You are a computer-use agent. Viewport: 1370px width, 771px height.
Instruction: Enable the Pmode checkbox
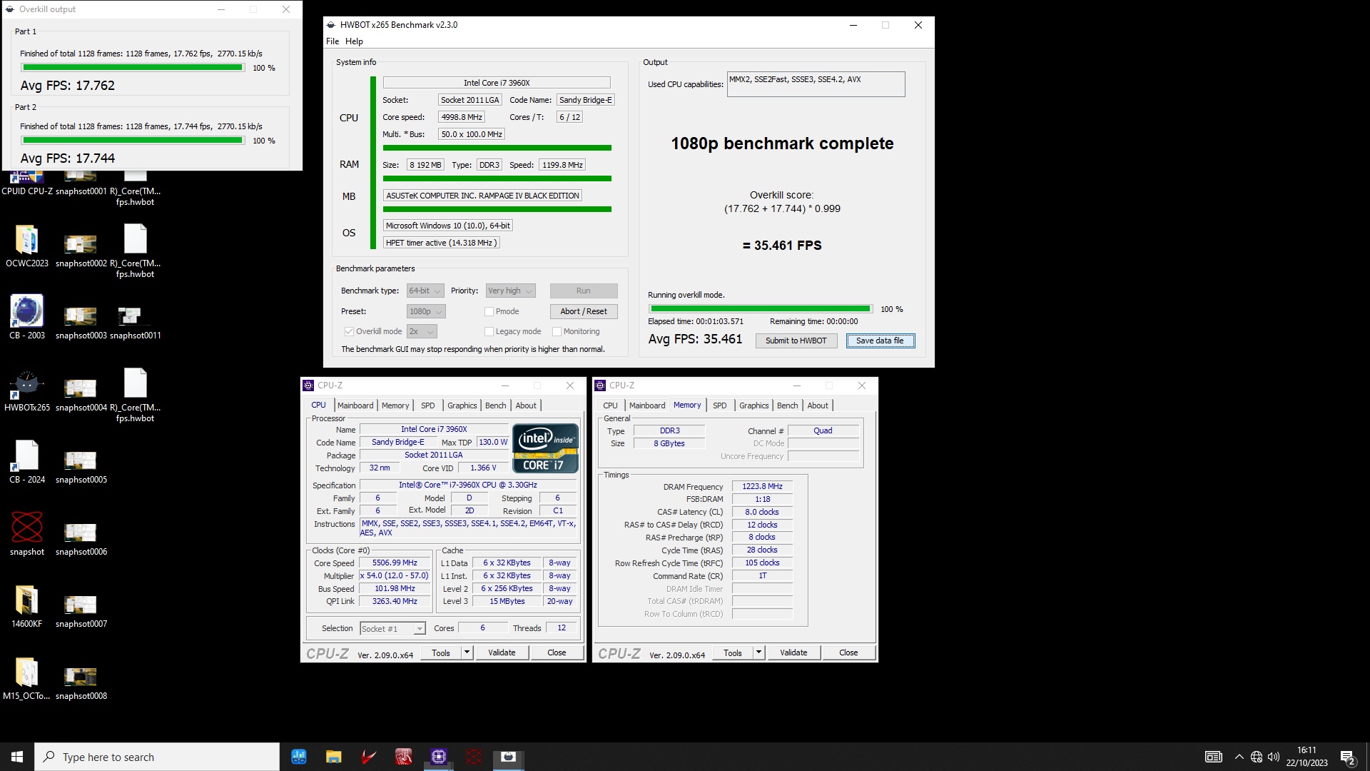489,311
